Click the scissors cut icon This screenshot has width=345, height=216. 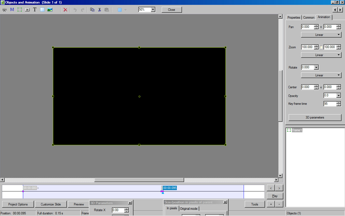[99, 10]
